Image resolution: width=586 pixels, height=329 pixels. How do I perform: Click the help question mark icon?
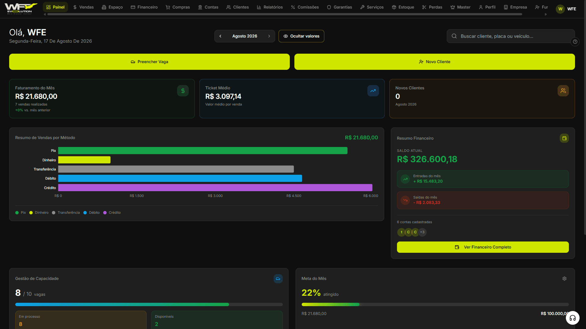[x=575, y=42]
